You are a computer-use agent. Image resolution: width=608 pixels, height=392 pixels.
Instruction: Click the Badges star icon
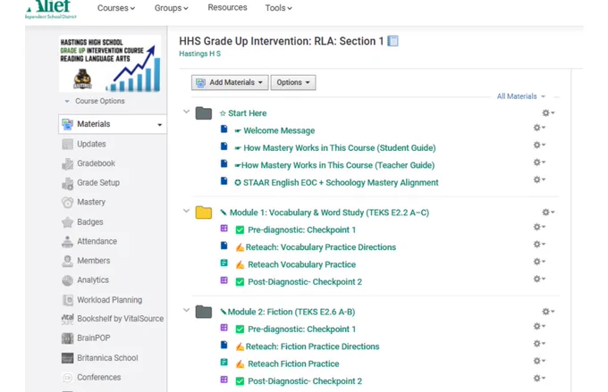pos(67,222)
